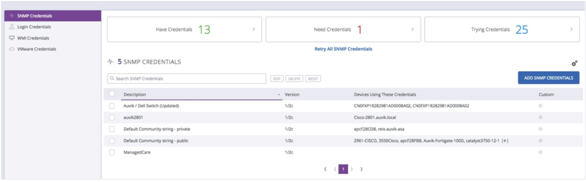
Task: Check the ManagedCare row checkbox
Action: (x=112, y=152)
